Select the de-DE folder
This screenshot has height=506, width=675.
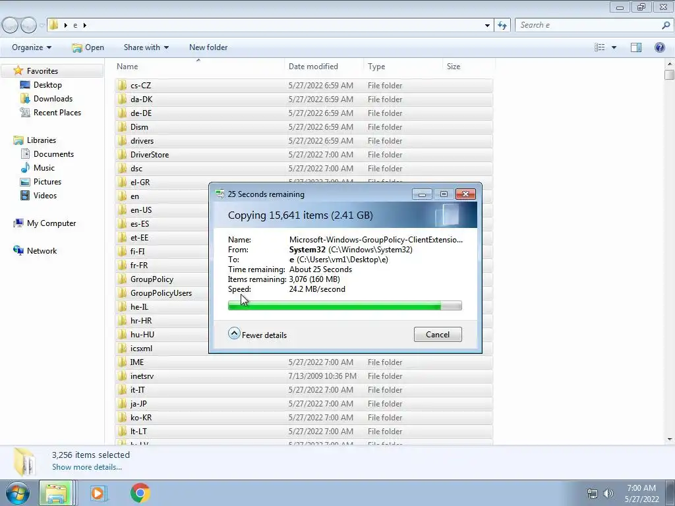click(303, 113)
